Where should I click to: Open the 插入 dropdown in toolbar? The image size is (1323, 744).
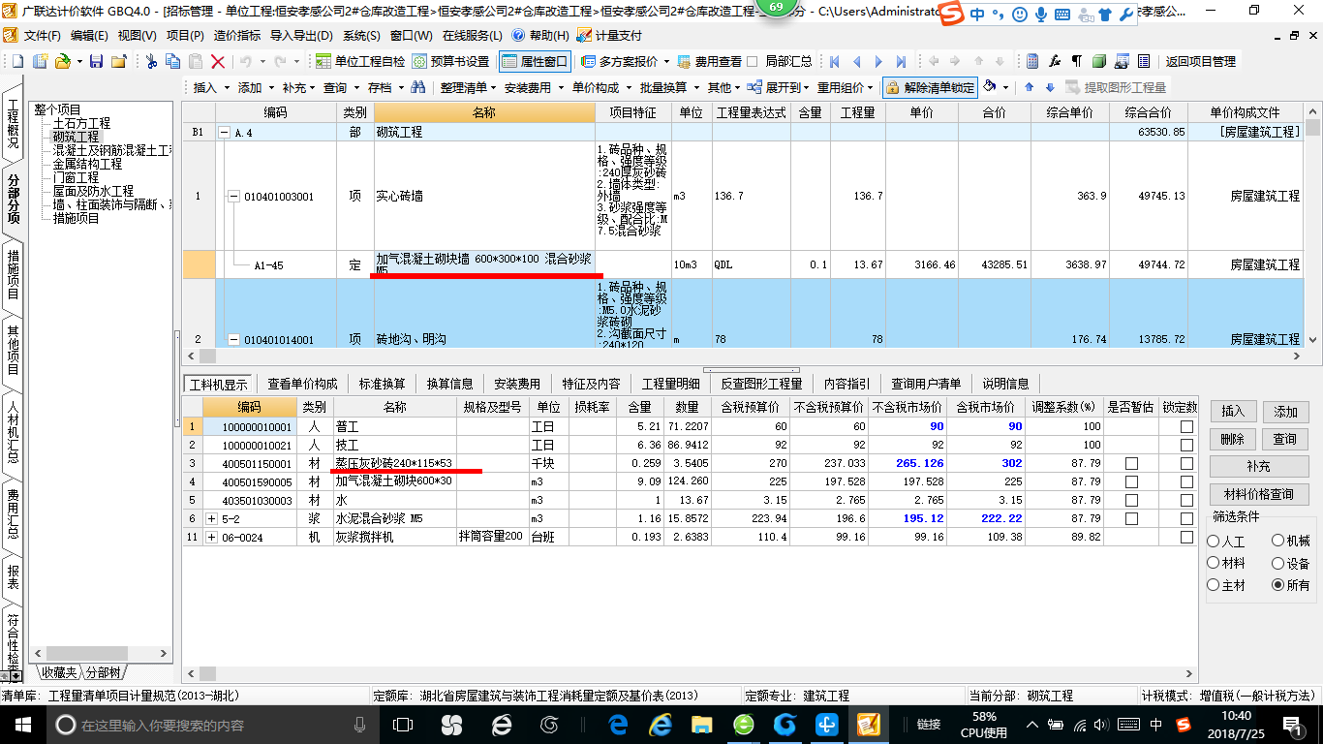[209, 87]
